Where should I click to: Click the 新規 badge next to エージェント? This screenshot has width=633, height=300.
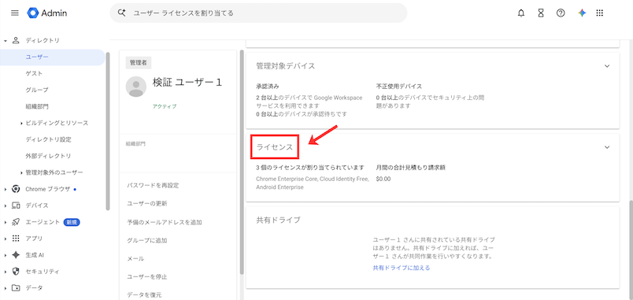[x=72, y=222]
